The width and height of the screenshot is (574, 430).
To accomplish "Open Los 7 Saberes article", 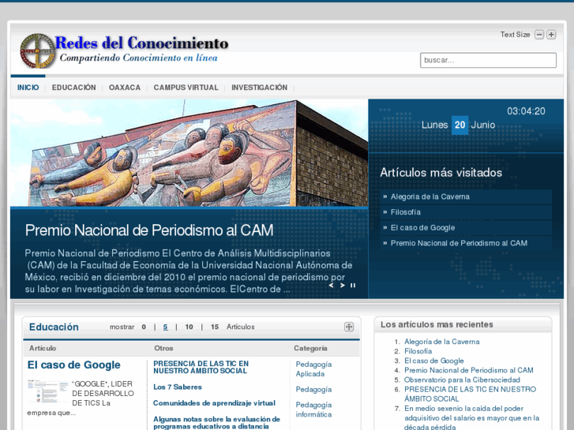I will click(x=178, y=387).
